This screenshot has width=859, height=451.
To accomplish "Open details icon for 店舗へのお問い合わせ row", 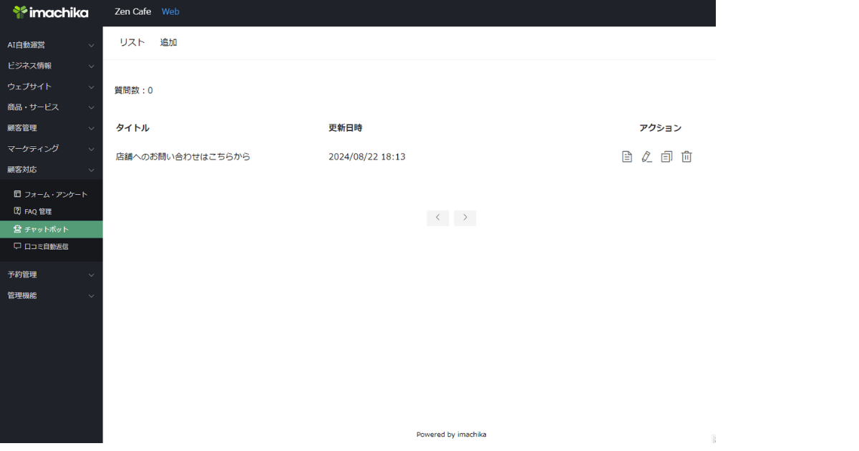I will (x=627, y=157).
